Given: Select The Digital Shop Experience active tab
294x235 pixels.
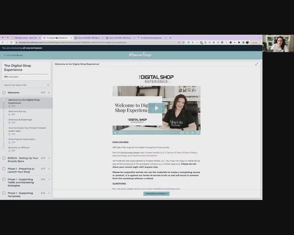Looking at the screenshot, I should 57,38.
